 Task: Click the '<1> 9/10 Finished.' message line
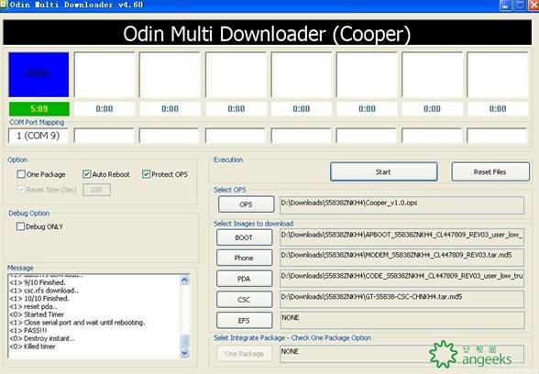tap(38, 282)
